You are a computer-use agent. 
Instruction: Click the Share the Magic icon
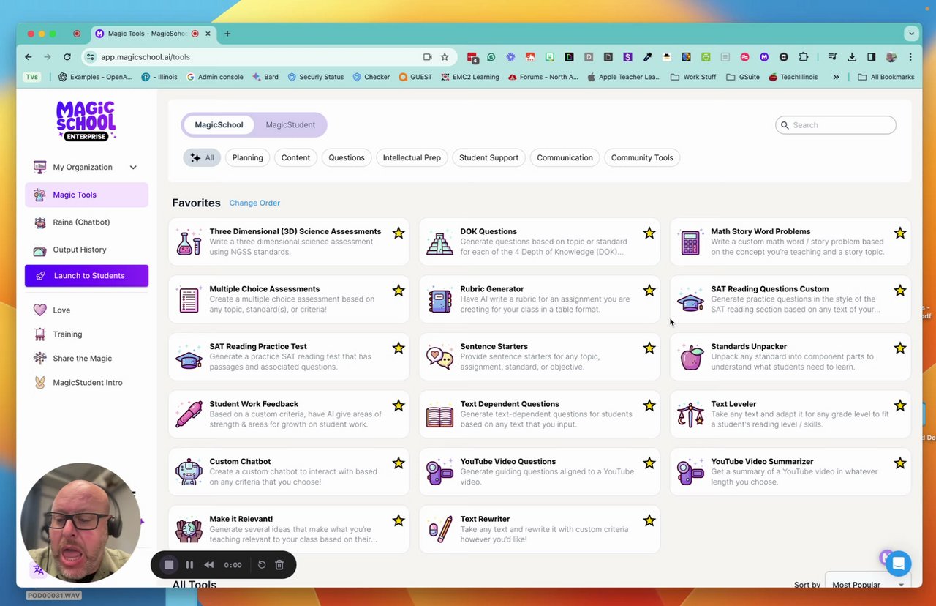(39, 359)
